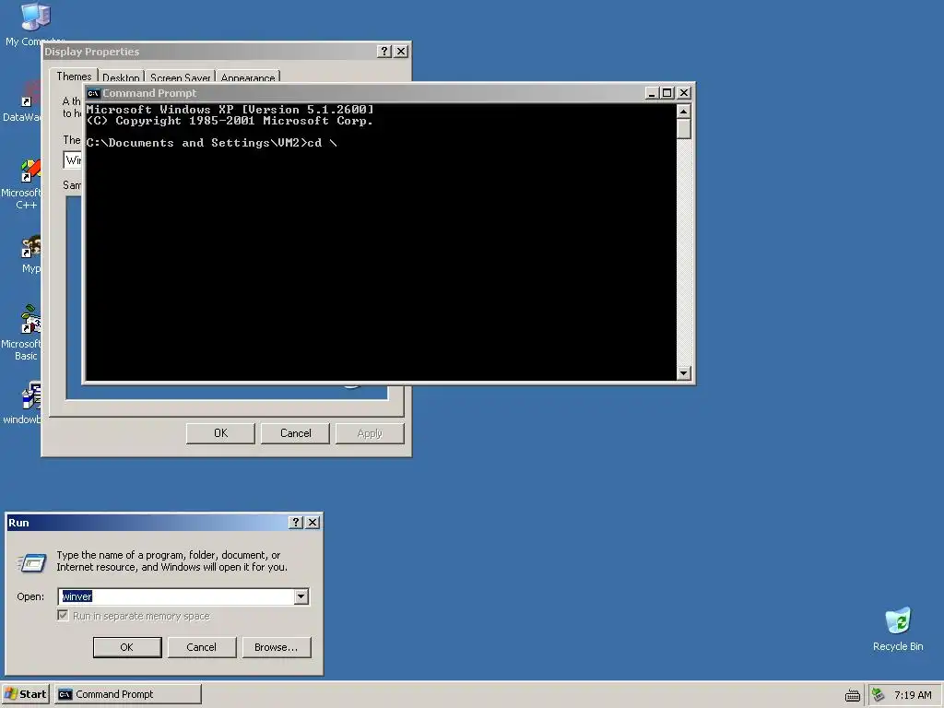Minimize the Command Prompt window

652,93
